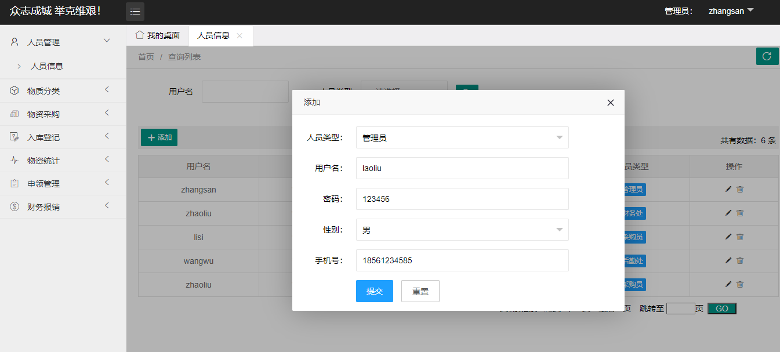Image resolution: width=780 pixels, height=352 pixels.
Task: Expand the 财务报销 menu chevron
Action: [x=107, y=205]
